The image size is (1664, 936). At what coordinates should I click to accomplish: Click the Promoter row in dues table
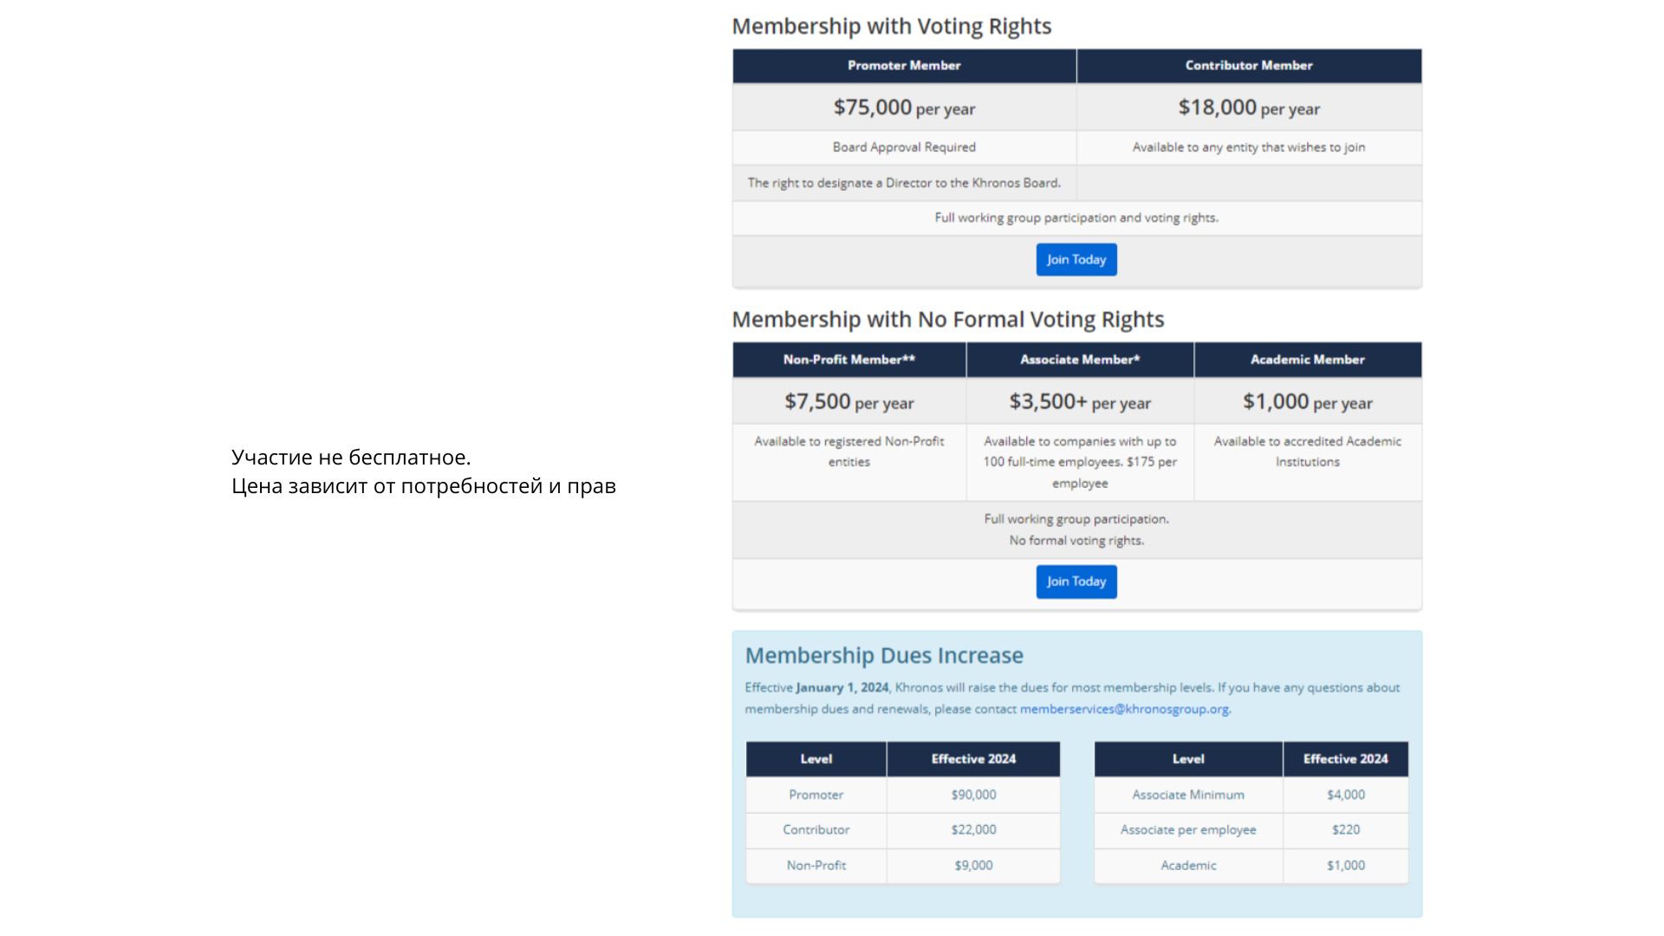pos(903,795)
